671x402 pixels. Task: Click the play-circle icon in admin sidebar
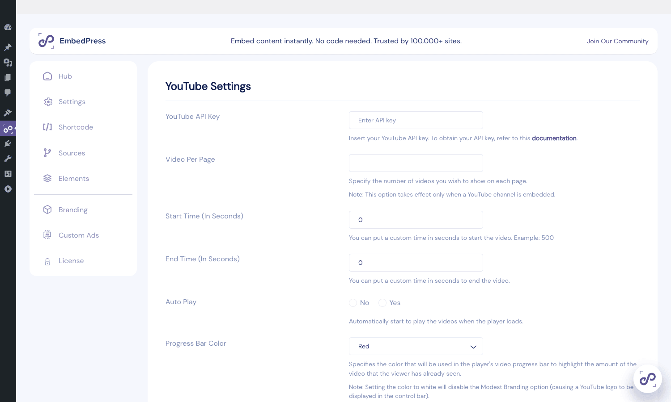pyautogui.click(x=8, y=189)
